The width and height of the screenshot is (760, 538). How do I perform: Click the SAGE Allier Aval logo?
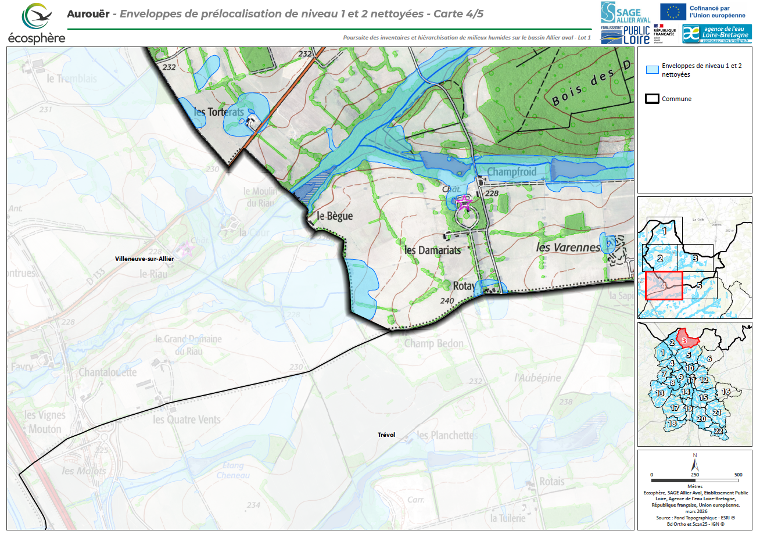click(625, 12)
